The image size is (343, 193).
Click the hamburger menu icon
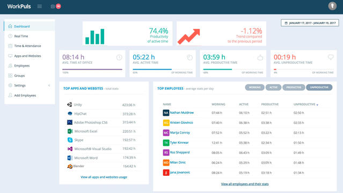39,6
